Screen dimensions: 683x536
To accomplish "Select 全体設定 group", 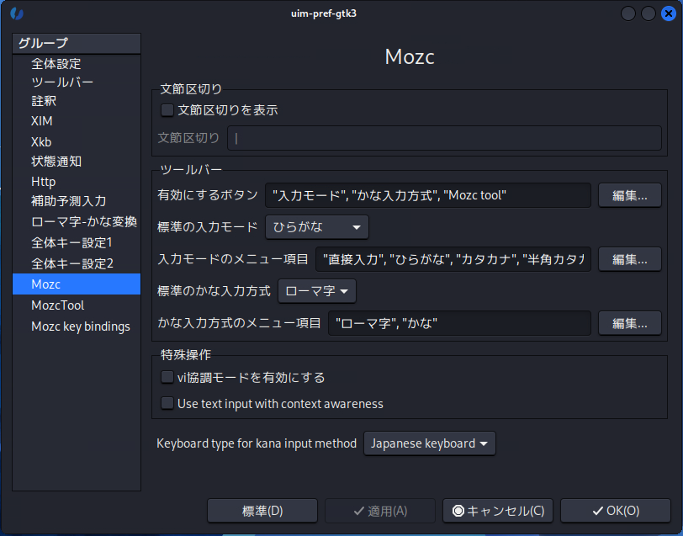I will coord(77,64).
